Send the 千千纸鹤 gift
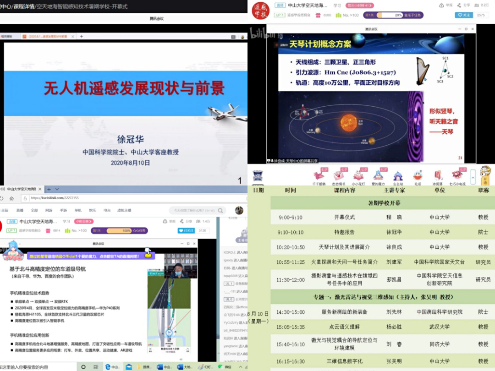The height and width of the screenshot is (371, 495). pyautogui.click(x=319, y=175)
